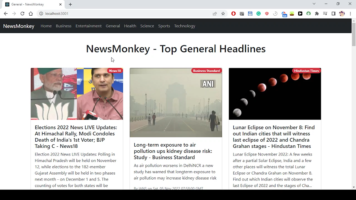This screenshot has height=200, width=356.
Task: Click the page title Top General Headlines
Action: tap(176, 49)
